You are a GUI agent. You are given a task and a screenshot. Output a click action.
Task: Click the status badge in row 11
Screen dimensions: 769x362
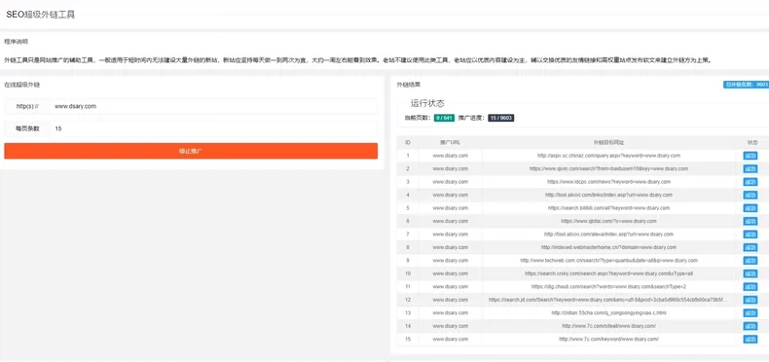[x=751, y=287]
